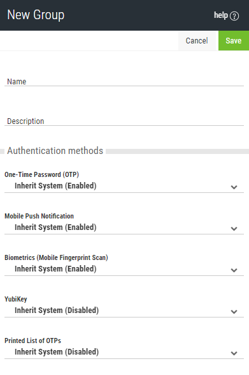Click the help link text
Image resolution: width=249 pixels, height=375 pixels.
pyautogui.click(x=221, y=15)
